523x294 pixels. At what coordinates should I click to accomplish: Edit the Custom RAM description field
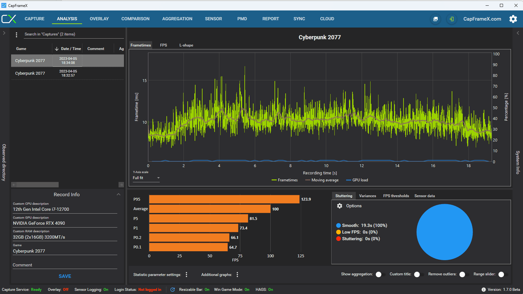tap(65, 237)
